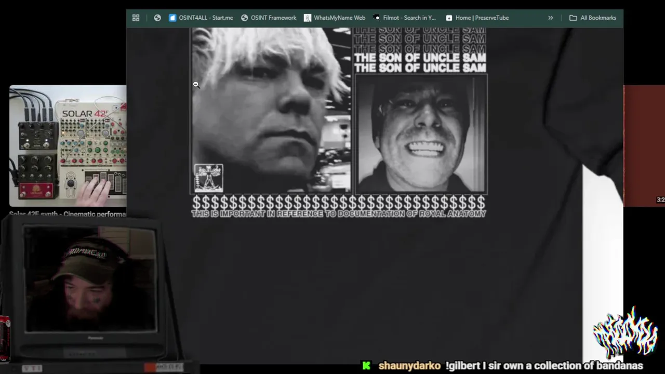Open the Filmot - Search in Y... bookmark

click(405, 18)
